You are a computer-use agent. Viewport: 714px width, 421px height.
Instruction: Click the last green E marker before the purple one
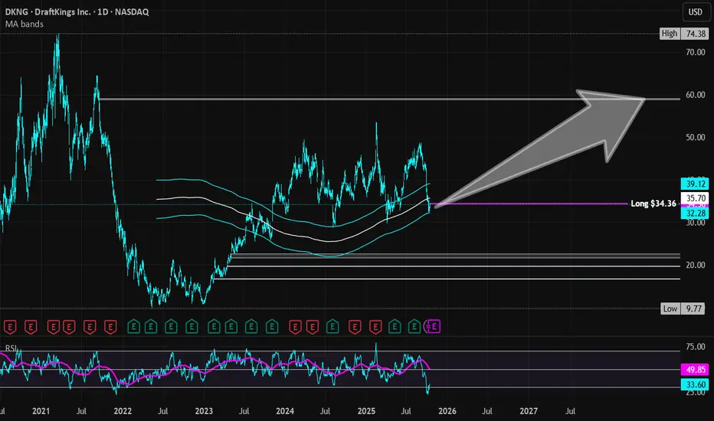414,327
